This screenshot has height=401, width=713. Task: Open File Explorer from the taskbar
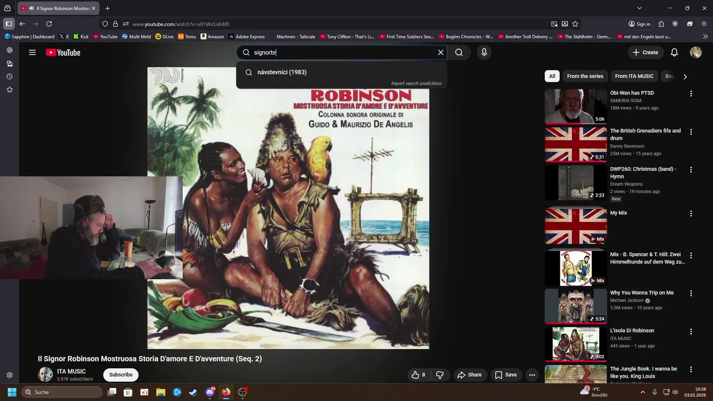coord(160,392)
